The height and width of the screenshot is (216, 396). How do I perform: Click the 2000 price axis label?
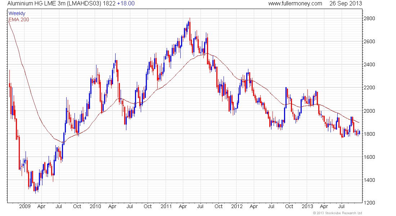tap(369, 111)
